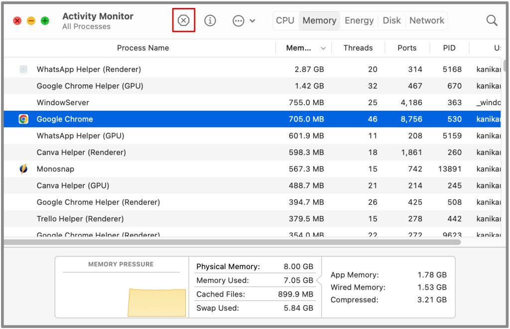Sort by the PID column header
510x329 pixels.
[449, 48]
